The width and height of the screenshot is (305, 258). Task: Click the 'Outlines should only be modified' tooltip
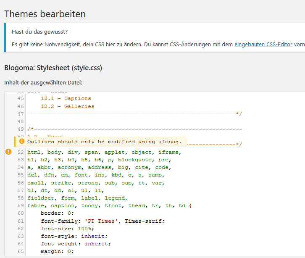(x=104, y=142)
